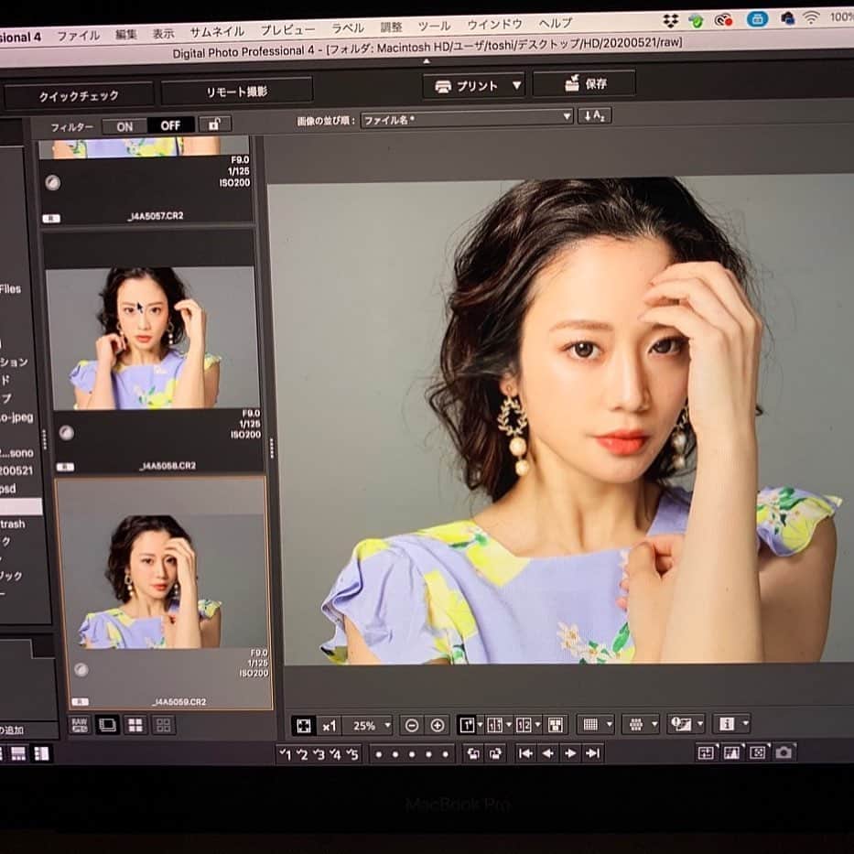Select single image preview layout icon
The width and height of the screenshot is (854, 854).
[467, 725]
